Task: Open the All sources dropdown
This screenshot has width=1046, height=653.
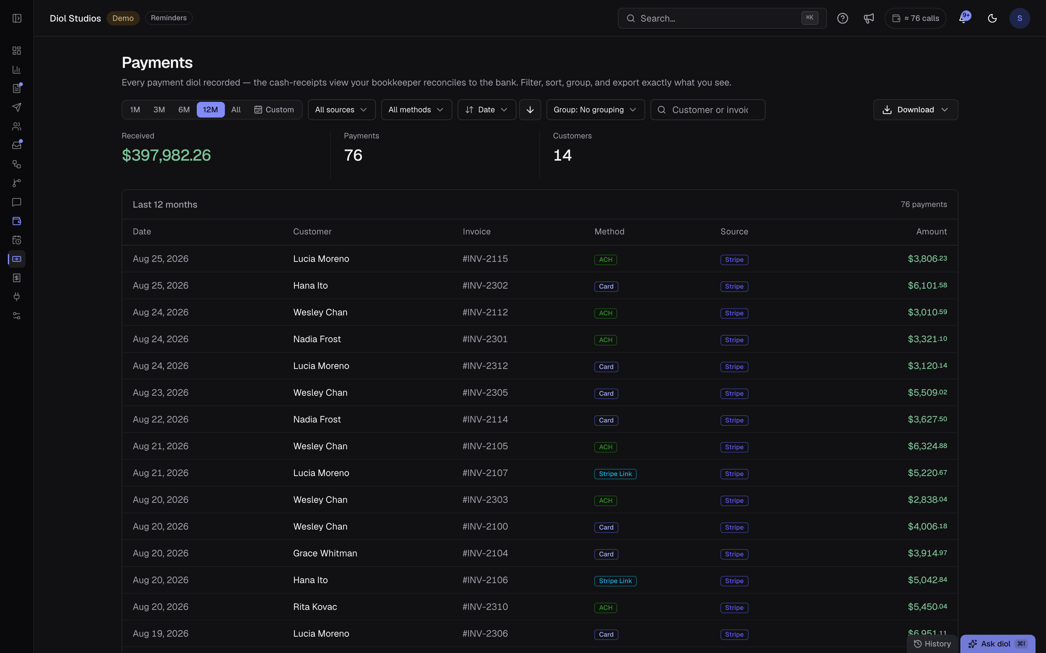Action: [x=342, y=110]
